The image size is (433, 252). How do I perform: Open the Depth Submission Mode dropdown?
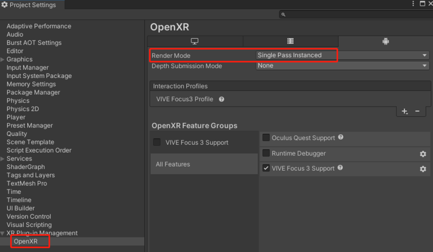point(342,66)
